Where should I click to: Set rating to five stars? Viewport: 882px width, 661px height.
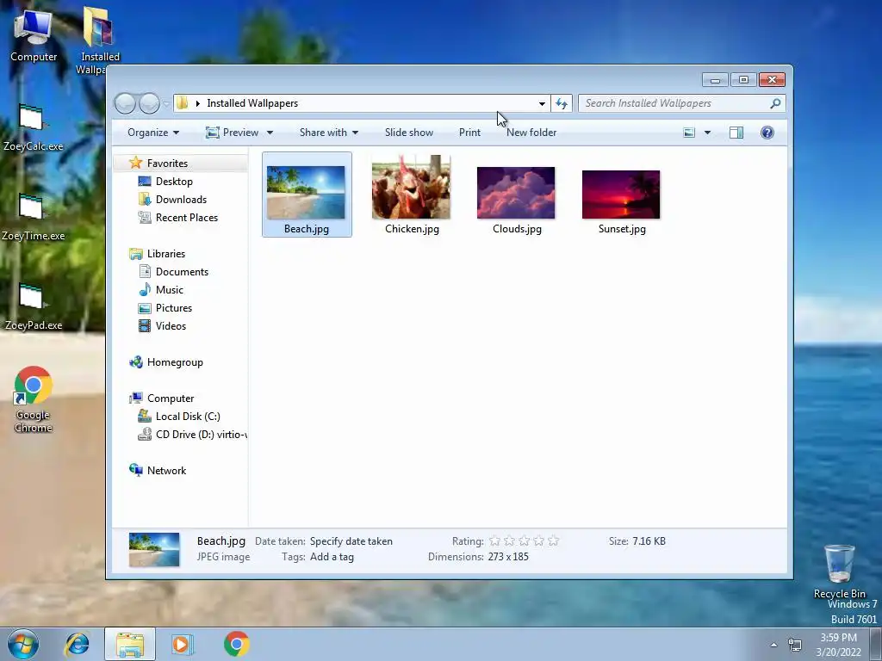[554, 541]
